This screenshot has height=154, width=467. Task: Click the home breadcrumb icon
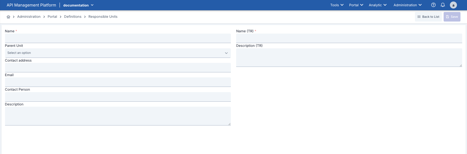(8, 17)
